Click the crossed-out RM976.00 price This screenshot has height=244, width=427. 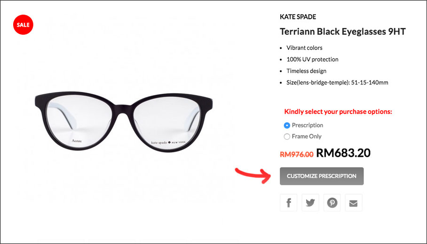pyautogui.click(x=297, y=154)
